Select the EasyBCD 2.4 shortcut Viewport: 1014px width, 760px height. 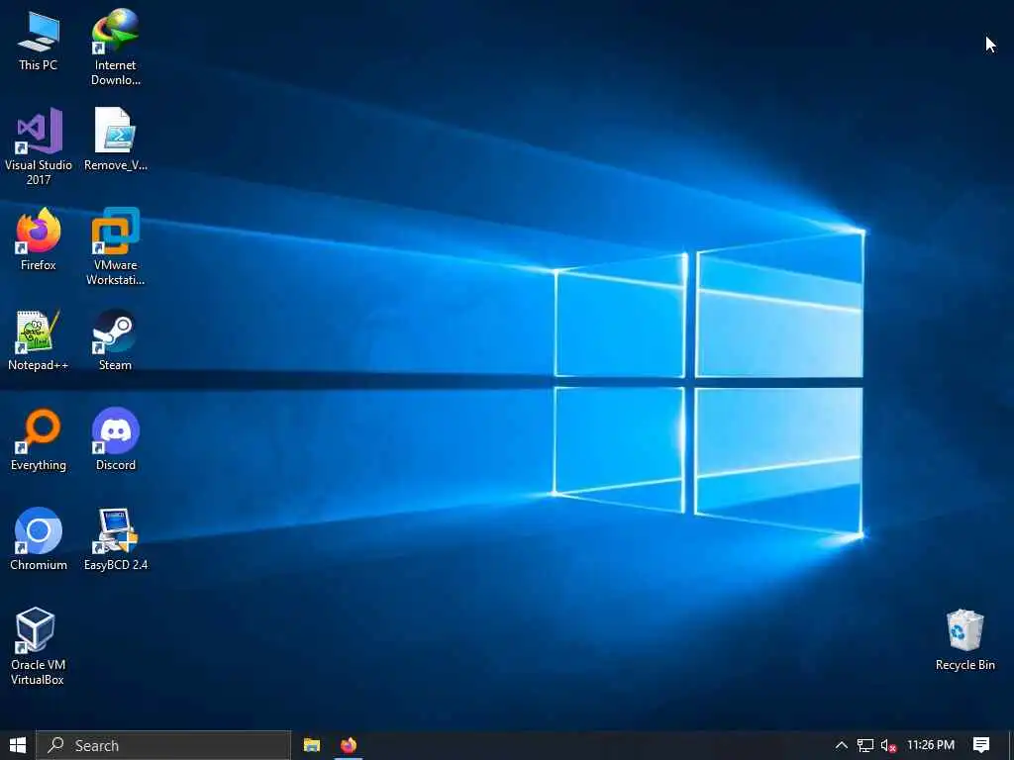pos(116,539)
